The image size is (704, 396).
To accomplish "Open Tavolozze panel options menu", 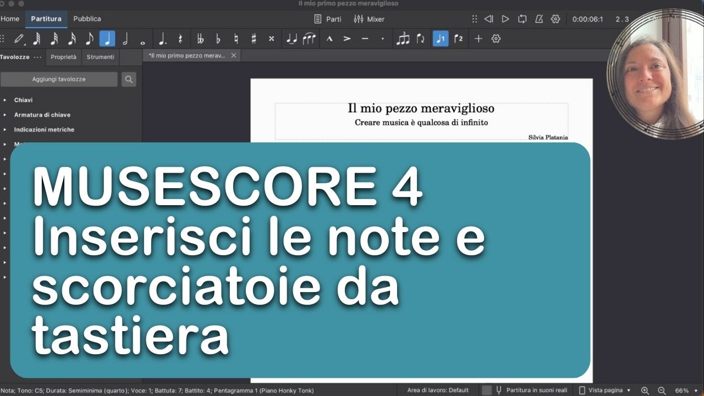I will (37, 57).
